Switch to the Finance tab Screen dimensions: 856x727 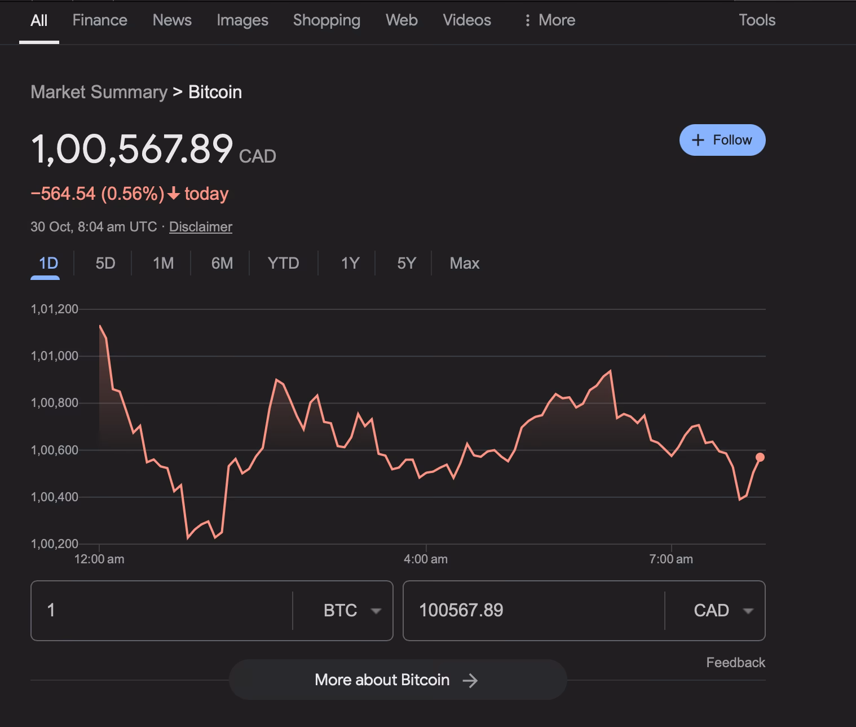click(x=99, y=20)
